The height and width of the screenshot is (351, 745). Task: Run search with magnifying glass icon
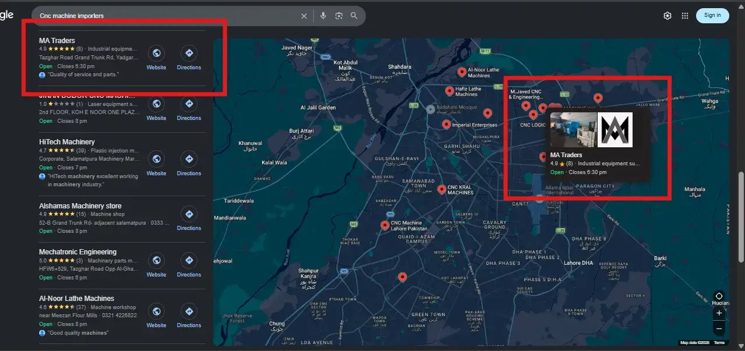coord(354,16)
